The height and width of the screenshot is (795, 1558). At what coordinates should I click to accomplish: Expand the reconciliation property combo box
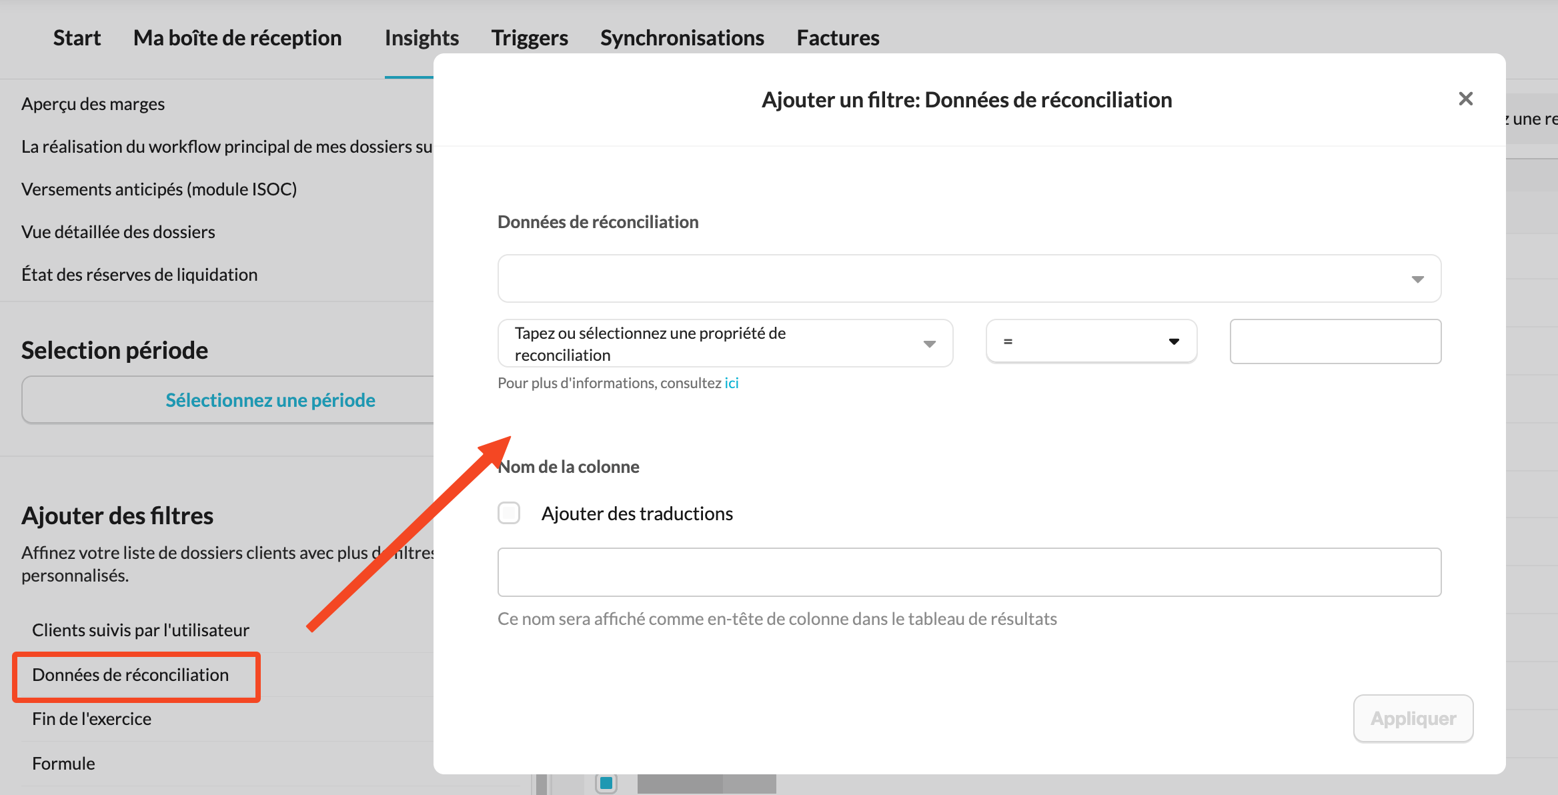click(x=725, y=343)
